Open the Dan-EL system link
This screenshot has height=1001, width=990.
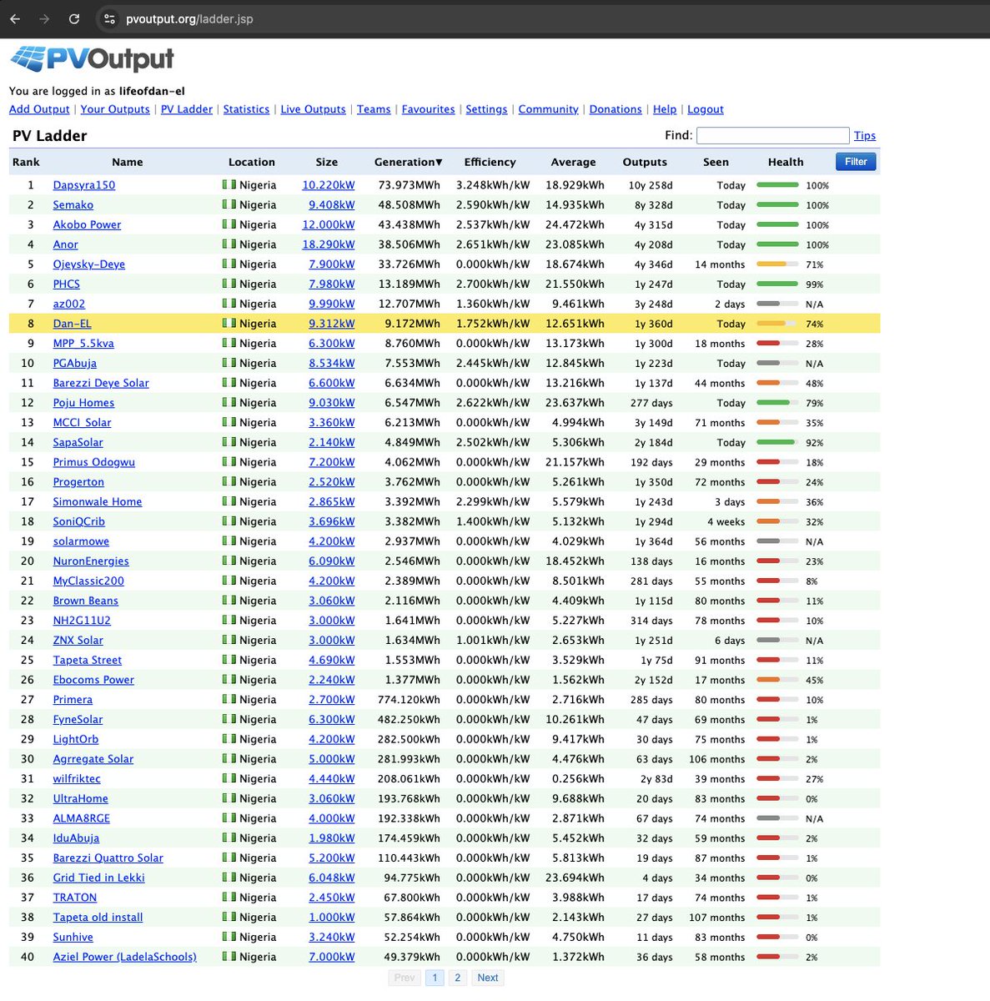tap(72, 324)
